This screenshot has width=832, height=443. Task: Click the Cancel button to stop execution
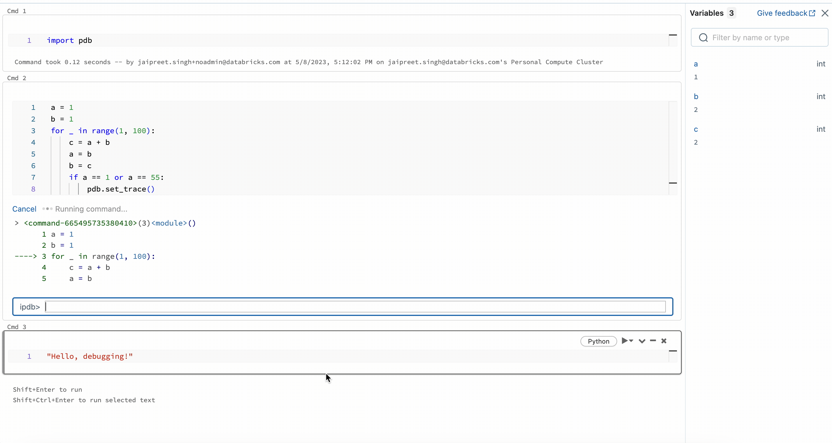(24, 209)
